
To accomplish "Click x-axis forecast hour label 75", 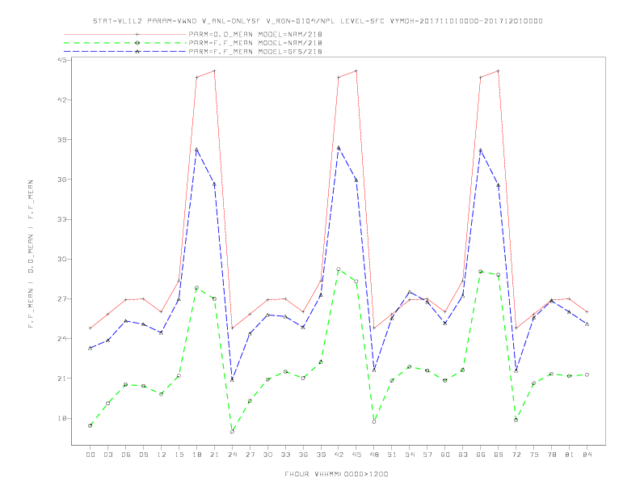I will coord(534,455).
